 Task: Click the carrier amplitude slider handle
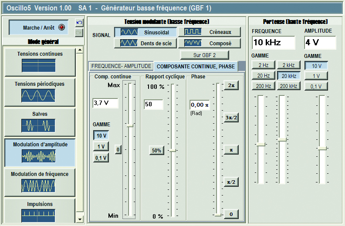(x=322, y=148)
